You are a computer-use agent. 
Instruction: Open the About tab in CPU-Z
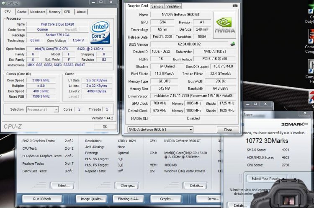(x=81, y=12)
